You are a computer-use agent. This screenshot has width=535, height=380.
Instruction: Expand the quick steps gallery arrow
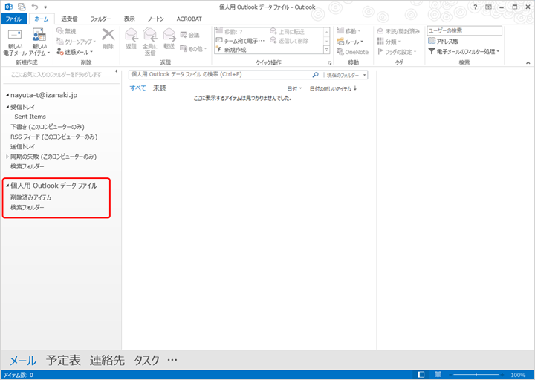tap(326, 50)
